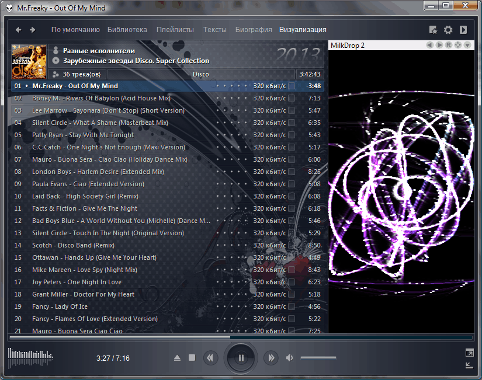The width and height of the screenshot is (482, 380).
Task: Open the favorites bookmark icon in toolbar
Action: [x=433, y=30]
